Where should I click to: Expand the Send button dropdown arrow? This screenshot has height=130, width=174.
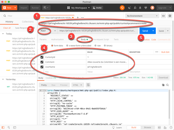click(x=153, y=31)
